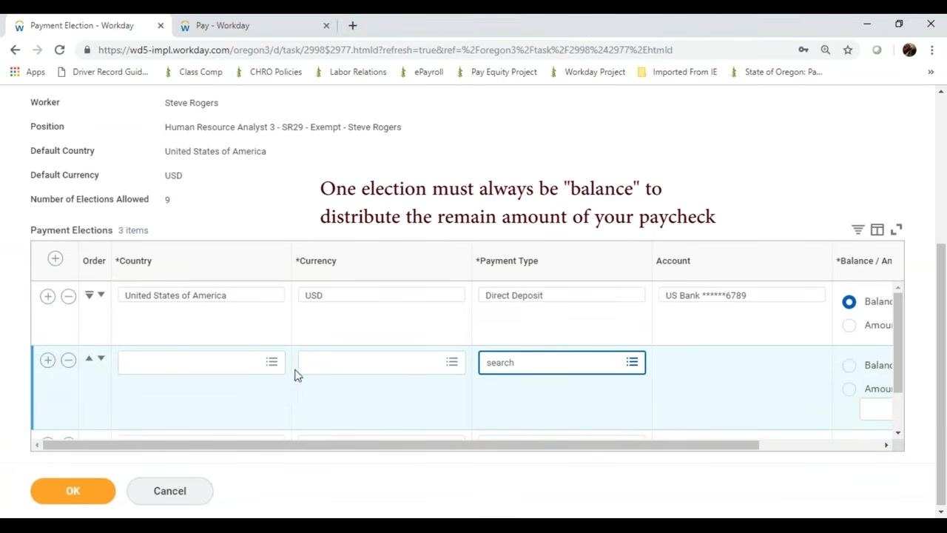Image resolution: width=947 pixels, height=533 pixels.
Task: Move the US Bank row to the bottom
Action: [x=89, y=295]
